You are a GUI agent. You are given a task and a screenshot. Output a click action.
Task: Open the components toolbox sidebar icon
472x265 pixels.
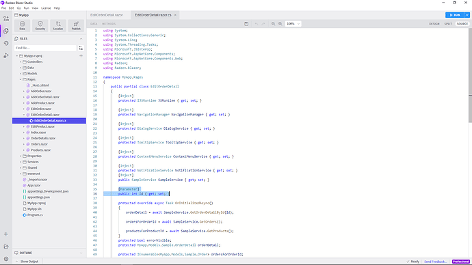(6, 18)
